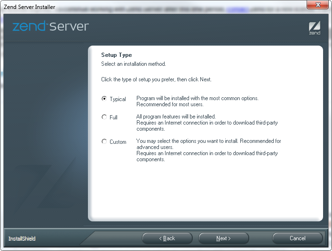Click the 'Typical' option label text
The width and height of the screenshot is (332, 251).
118,99
